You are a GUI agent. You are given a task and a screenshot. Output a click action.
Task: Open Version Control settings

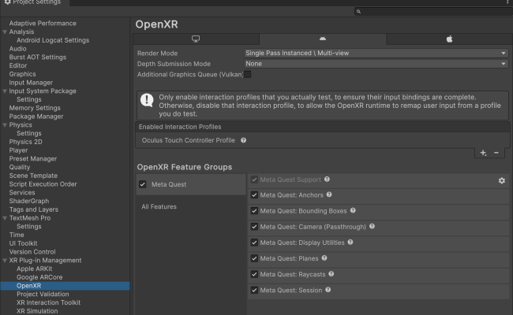pos(32,252)
